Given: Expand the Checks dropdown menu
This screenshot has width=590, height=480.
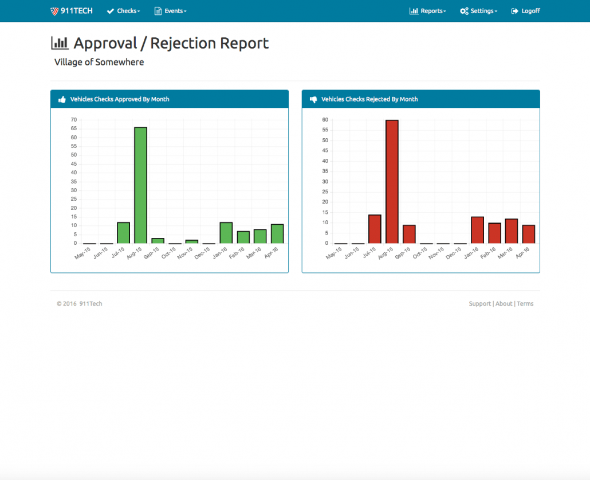Looking at the screenshot, I should (128, 11).
